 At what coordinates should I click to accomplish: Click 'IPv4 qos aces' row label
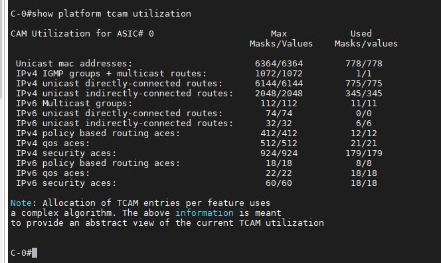pyautogui.click(x=52, y=143)
